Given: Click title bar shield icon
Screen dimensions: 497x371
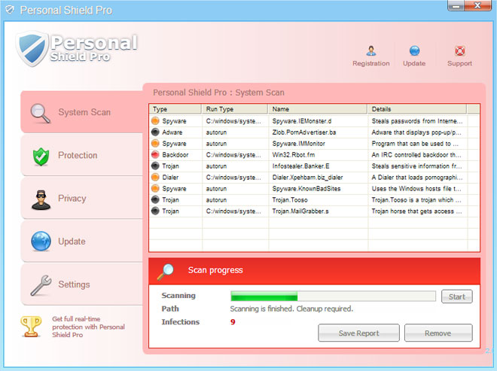Looking at the screenshot, I should [10, 10].
